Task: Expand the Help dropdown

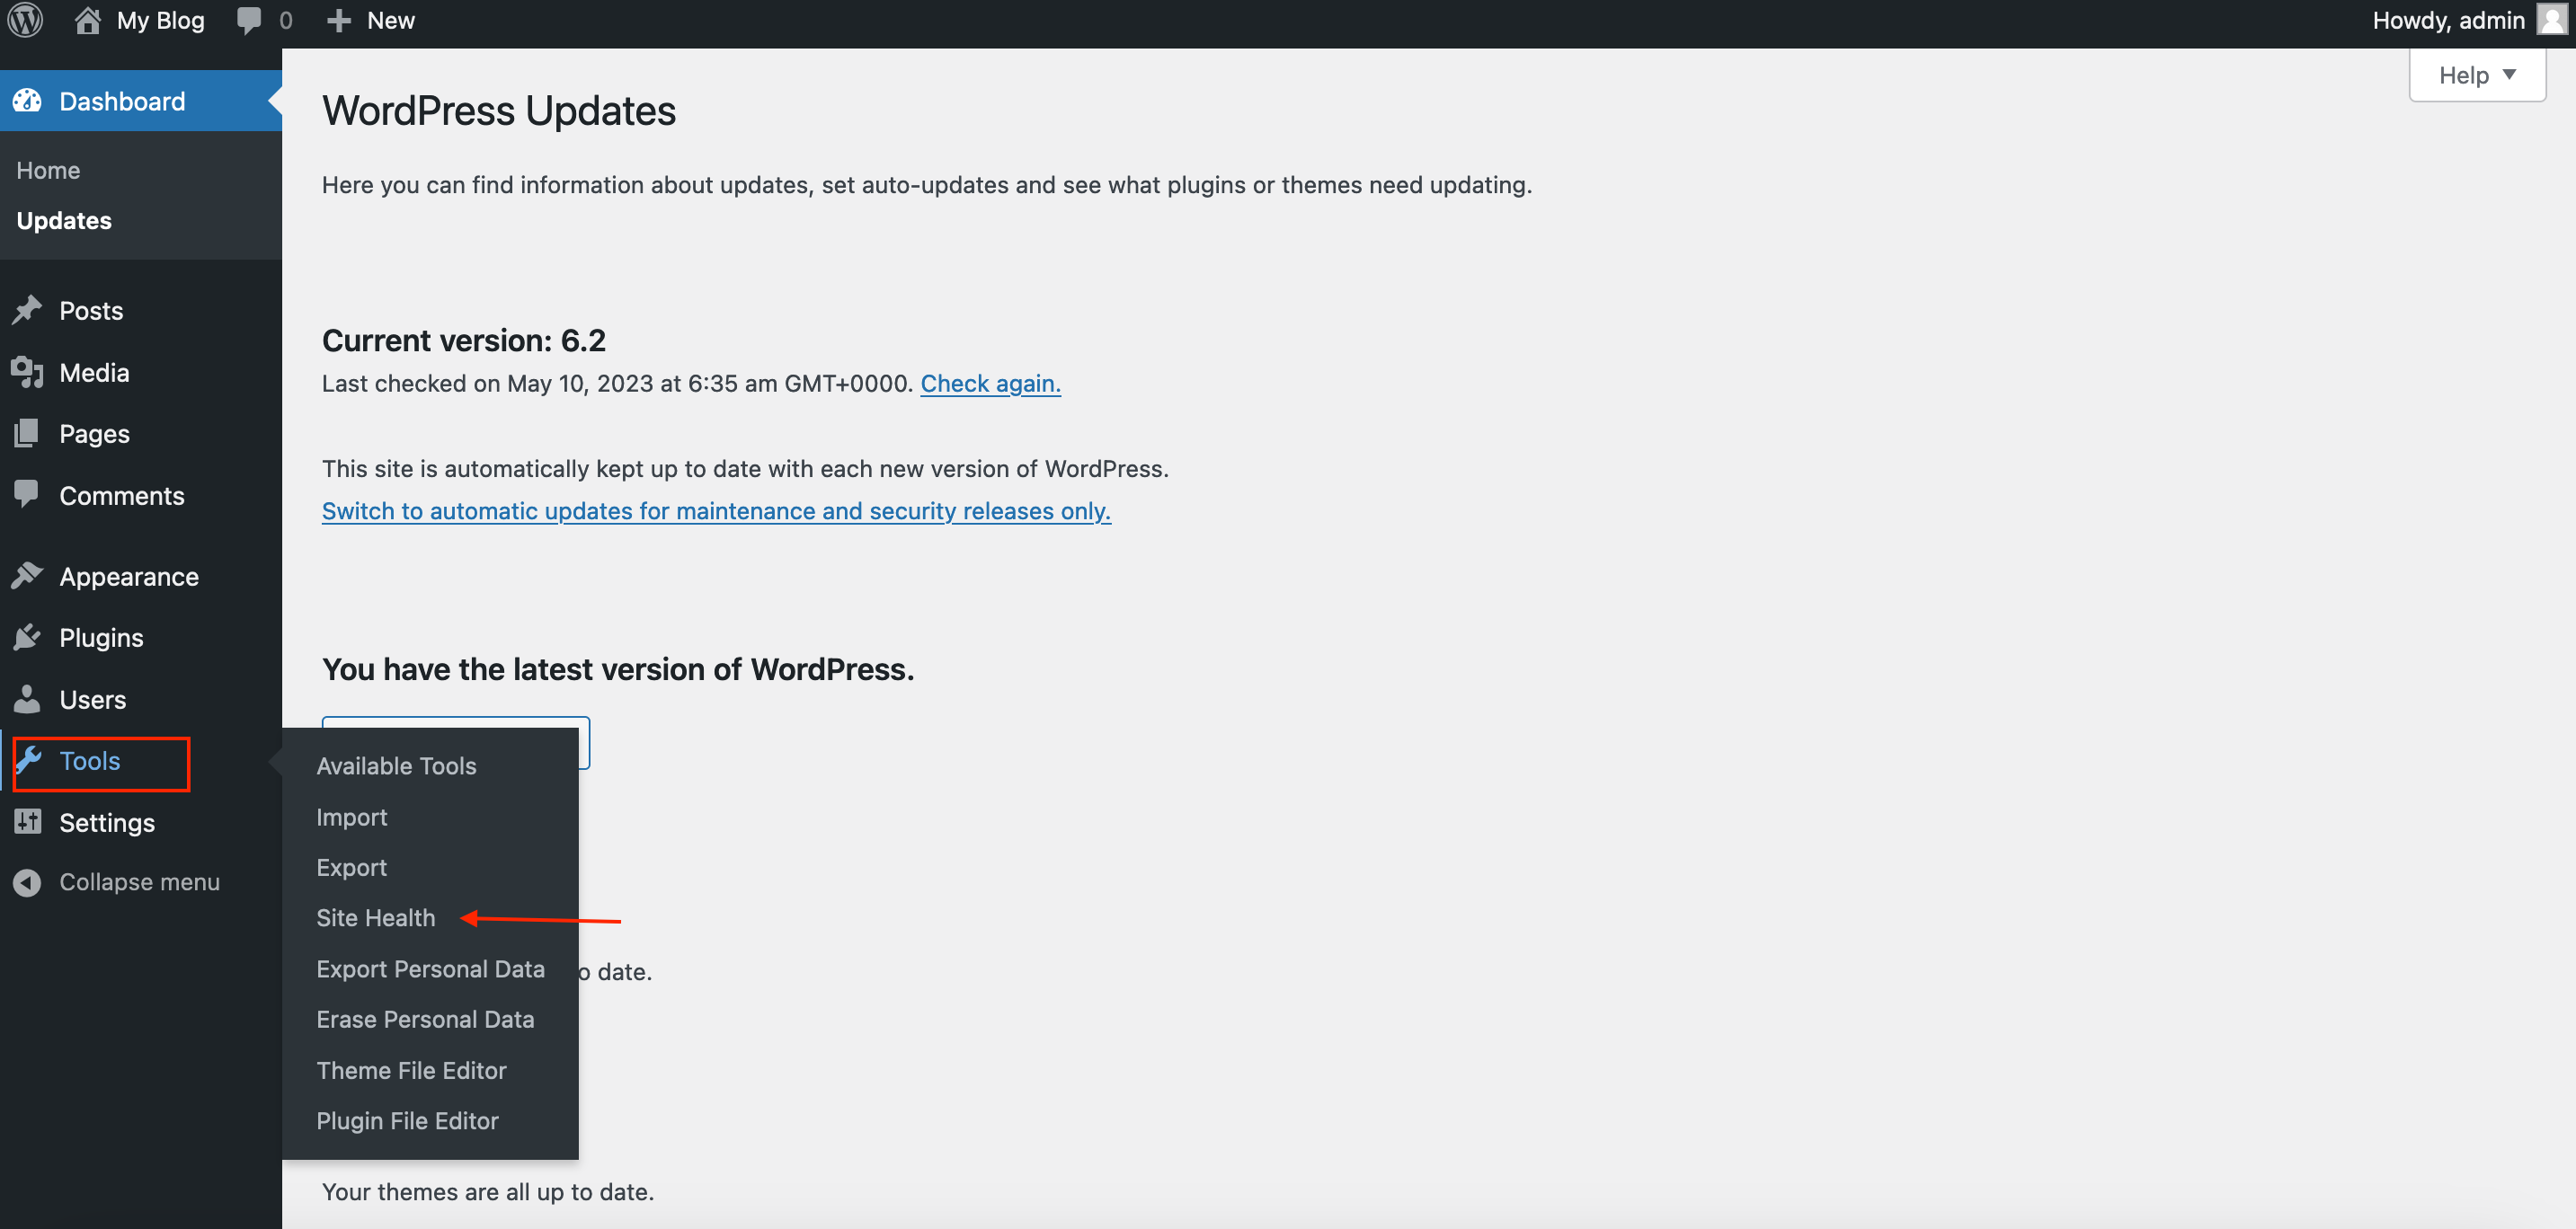Action: (x=2476, y=75)
